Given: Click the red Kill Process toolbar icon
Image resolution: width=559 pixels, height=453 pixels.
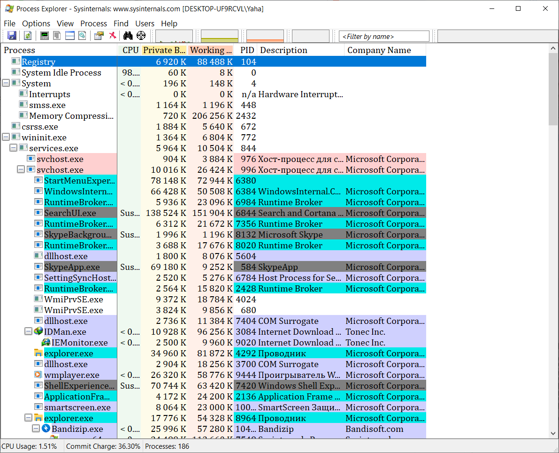Looking at the screenshot, I should (x=113, y=35).
